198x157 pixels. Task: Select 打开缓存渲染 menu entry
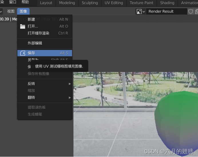tap(45, 33)
